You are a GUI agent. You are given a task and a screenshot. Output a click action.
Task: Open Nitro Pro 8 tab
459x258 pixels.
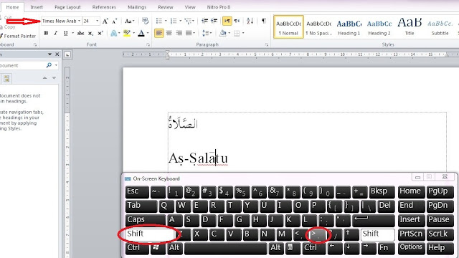click(219, 7)
